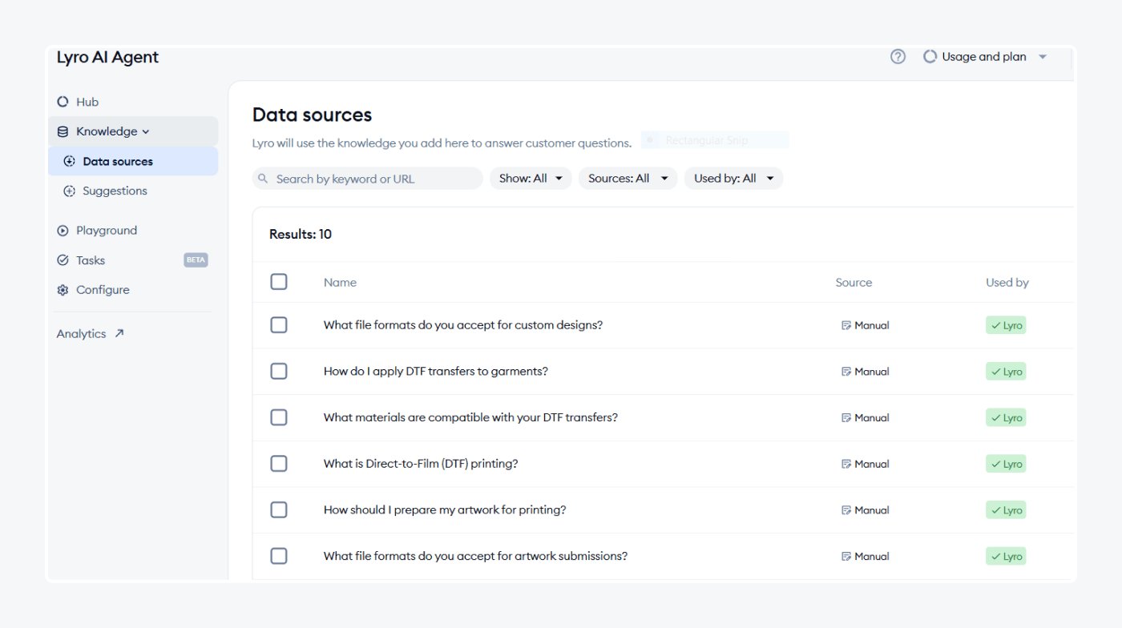Screen dimensions: 1122x628
Task: Expand the Sources: All filter
Action: pos(628,179)
